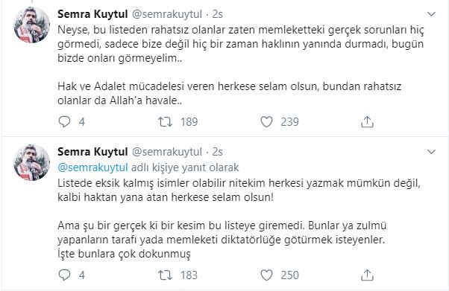Like the first tweet showing 239 likes
449x291 pixels.
(x=266, y=122)
